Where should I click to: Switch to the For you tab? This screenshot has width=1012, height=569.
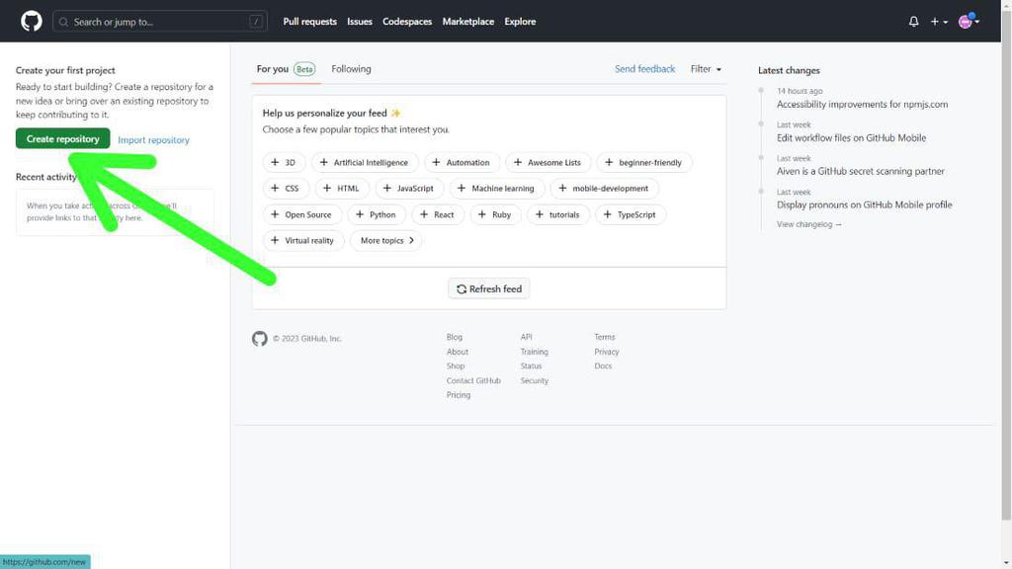click(286, 69)
